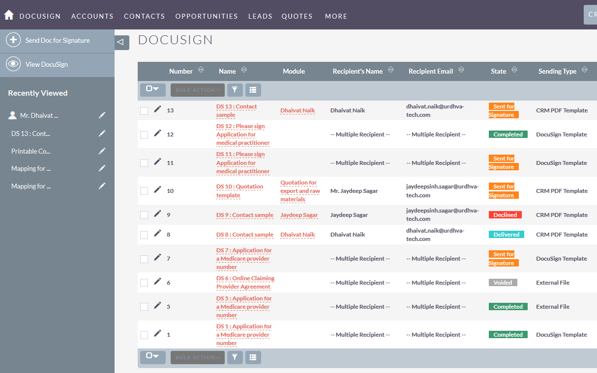The image size is (597, 373).
Task: Open the bottom Bulk Action dropdown
Action: click(x=198, y=357)
